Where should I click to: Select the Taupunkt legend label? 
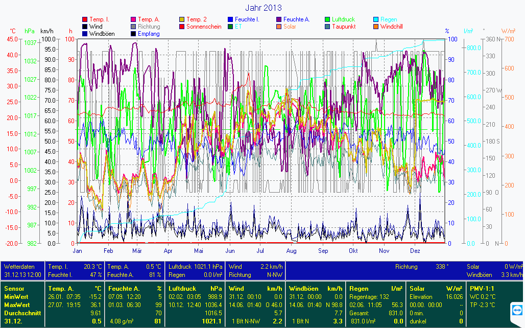344,27
